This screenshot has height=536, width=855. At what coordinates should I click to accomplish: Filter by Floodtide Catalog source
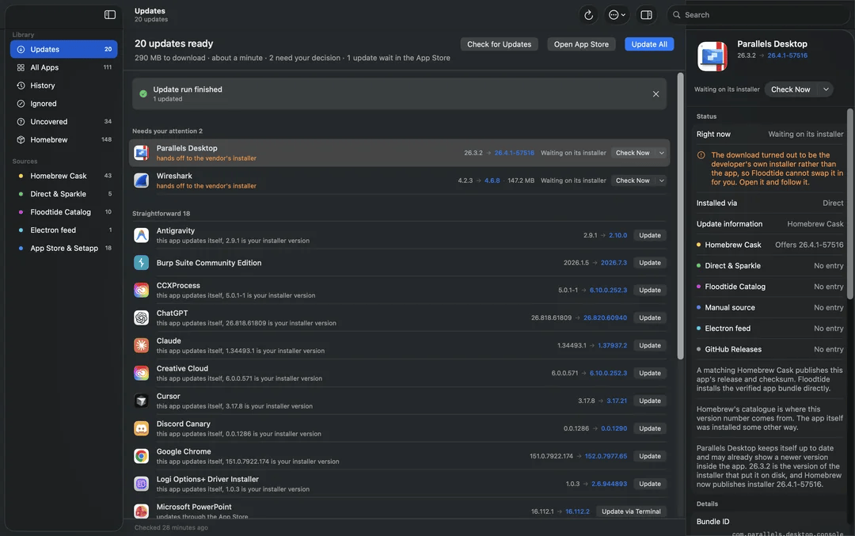point(64,212)
